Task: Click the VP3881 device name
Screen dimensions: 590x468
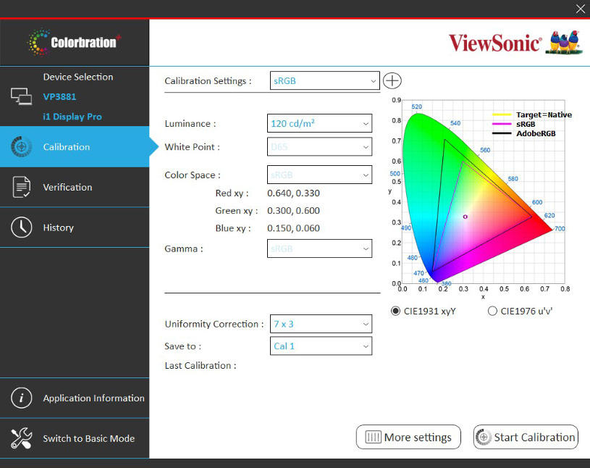Action: tap(59, 97)
